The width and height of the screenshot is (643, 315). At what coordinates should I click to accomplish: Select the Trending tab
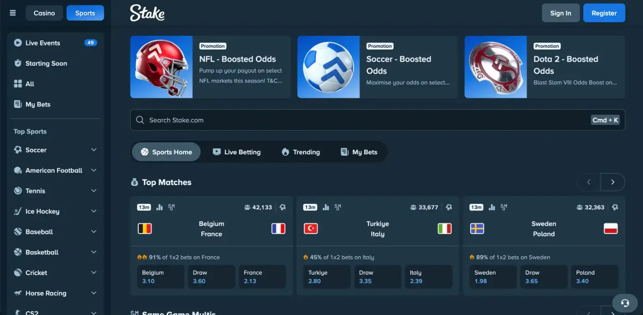tap(301, 152)
